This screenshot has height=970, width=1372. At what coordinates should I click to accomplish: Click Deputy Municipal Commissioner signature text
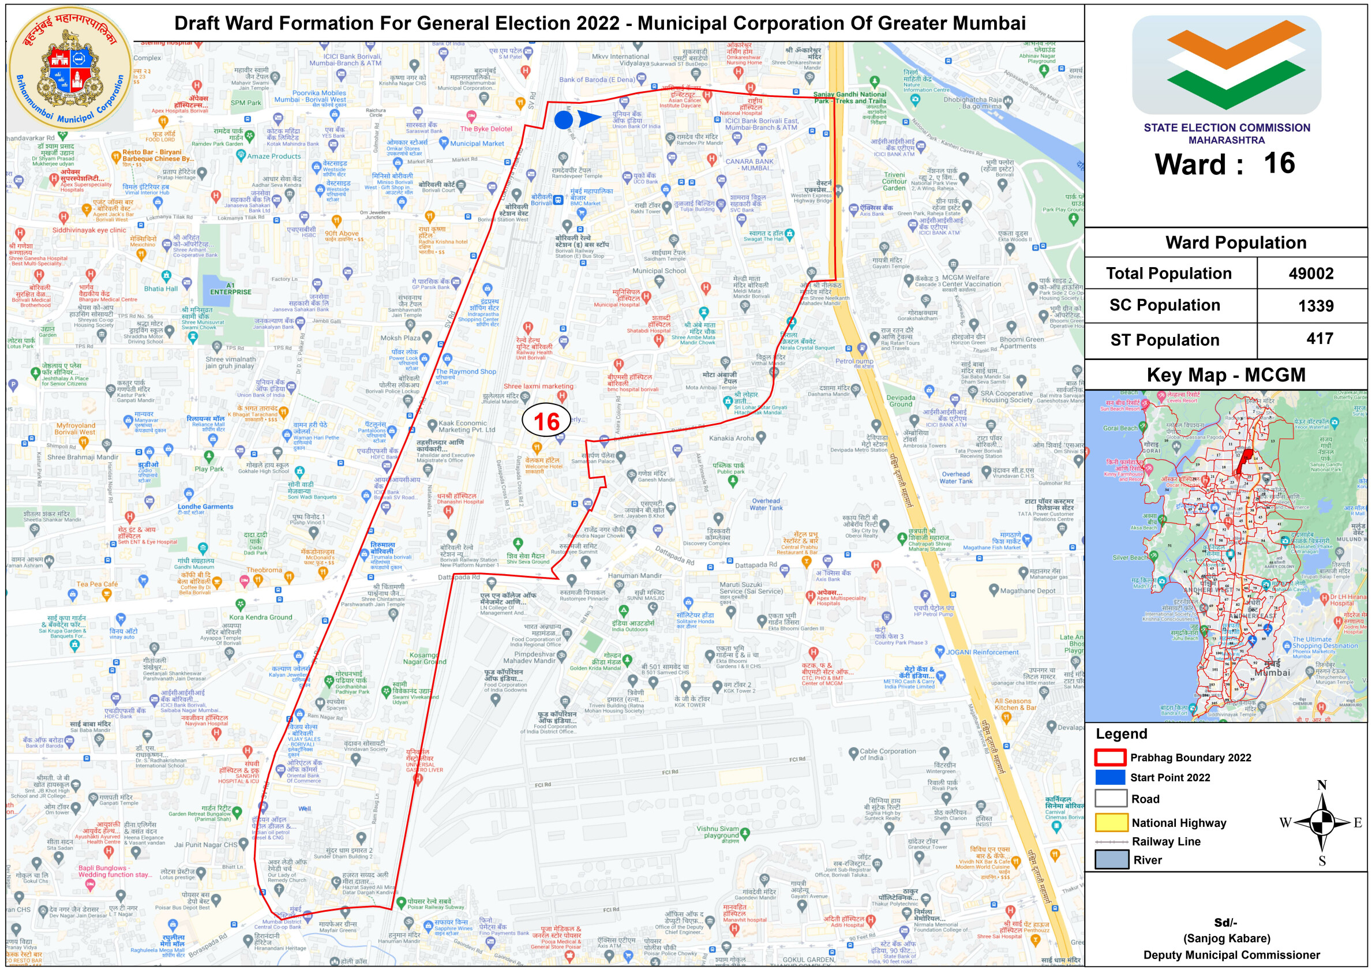tap(1231, 955)
